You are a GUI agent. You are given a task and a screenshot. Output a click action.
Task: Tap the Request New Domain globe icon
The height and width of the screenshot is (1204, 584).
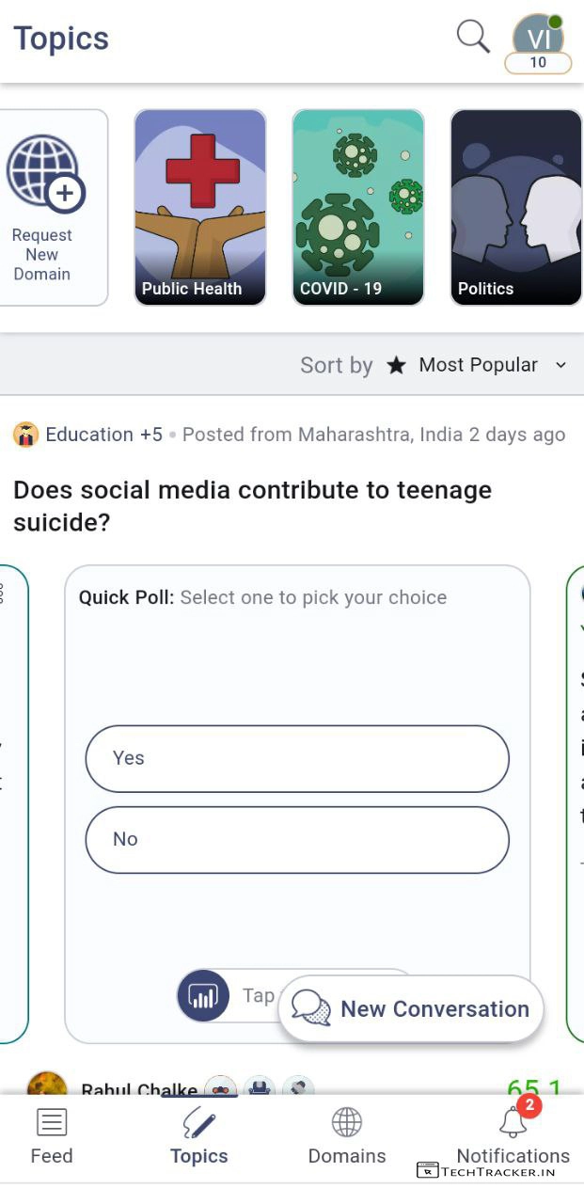click(45, 172)
